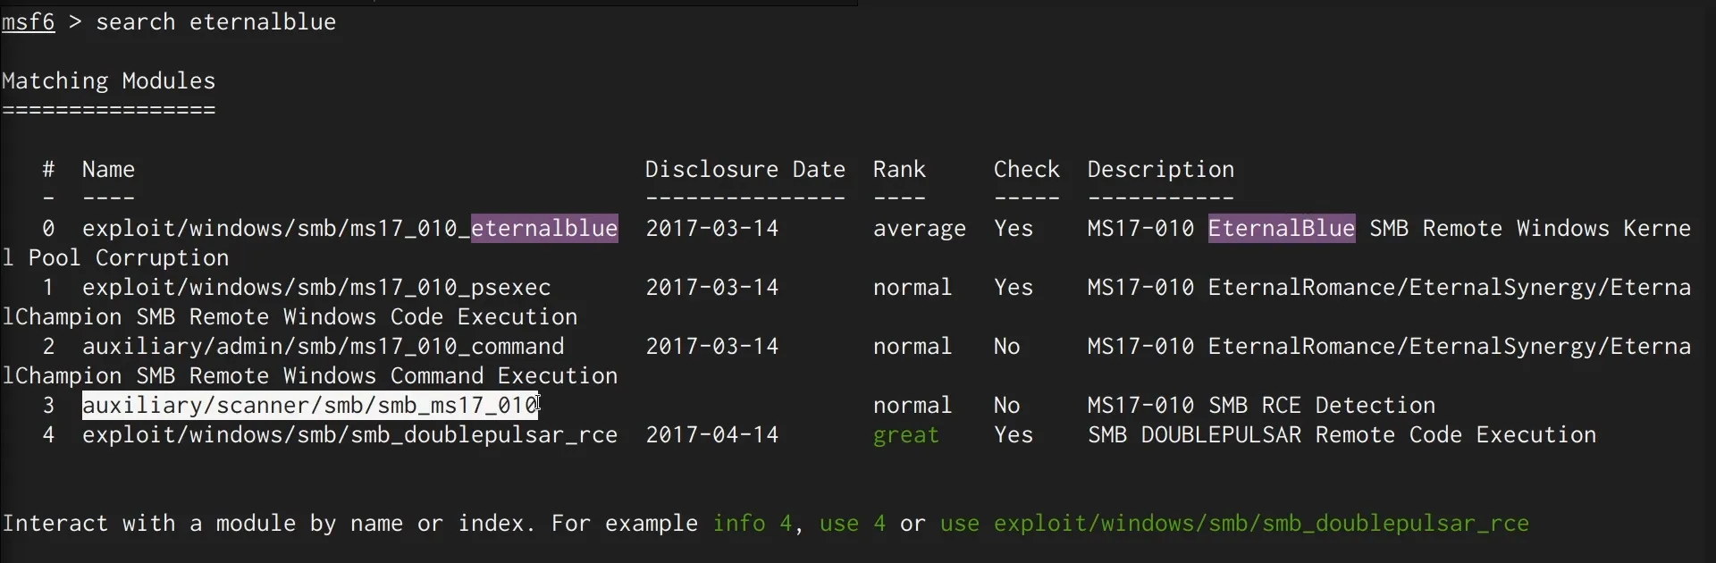
Task: Click module name auxiliary/admin/smb/ms17_010_command
Action: click(324, 347)
